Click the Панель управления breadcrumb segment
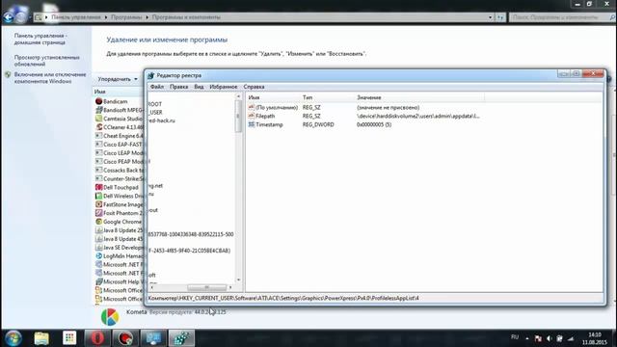Screen dimensions: 617x347 click(x=76, y=17)
